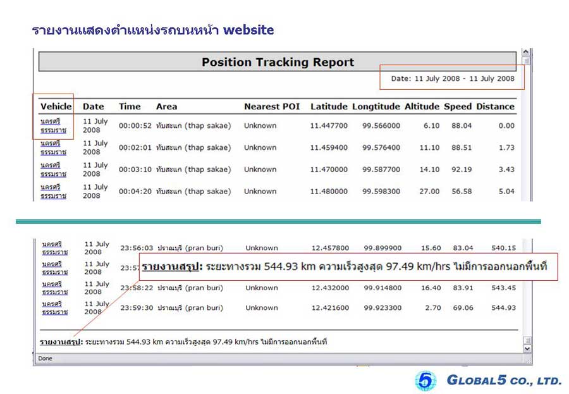Open vehicle link in 23:56:03 row
The height and width of the screenshot is (394, 569).
(54, 248)
